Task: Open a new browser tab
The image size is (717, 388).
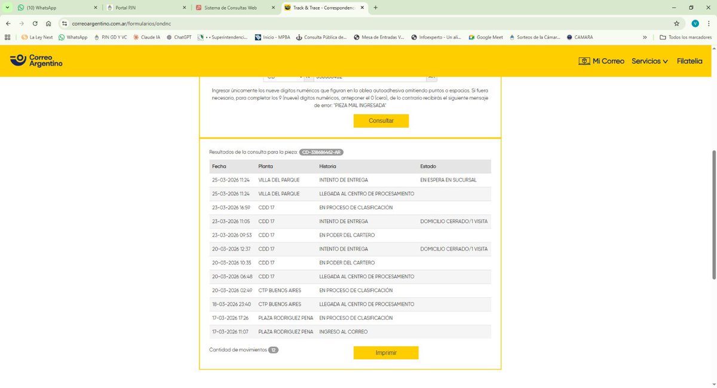Action: 375,8
